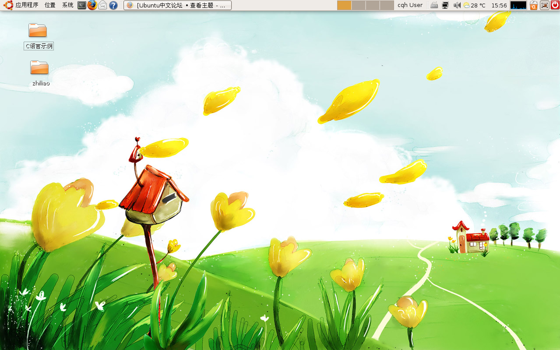
Task: Switch to the fourth workspace
Action: (387, 5)
